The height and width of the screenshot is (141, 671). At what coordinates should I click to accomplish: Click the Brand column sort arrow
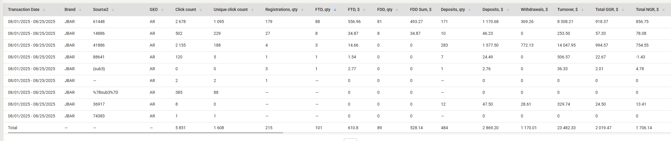coord(80,10)
